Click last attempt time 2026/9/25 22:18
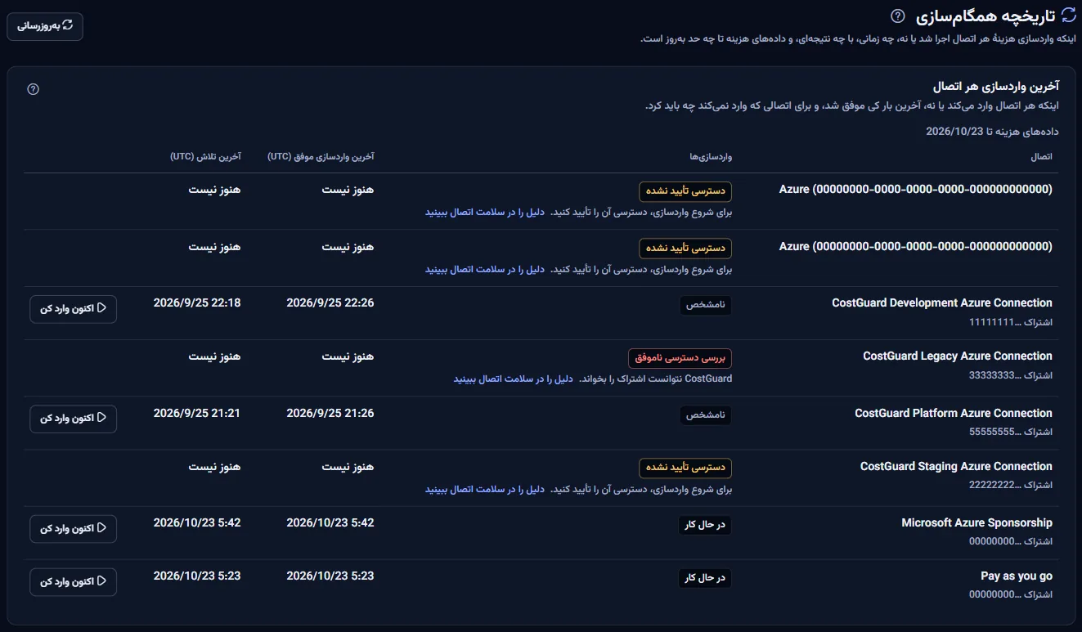 (197, 303)
